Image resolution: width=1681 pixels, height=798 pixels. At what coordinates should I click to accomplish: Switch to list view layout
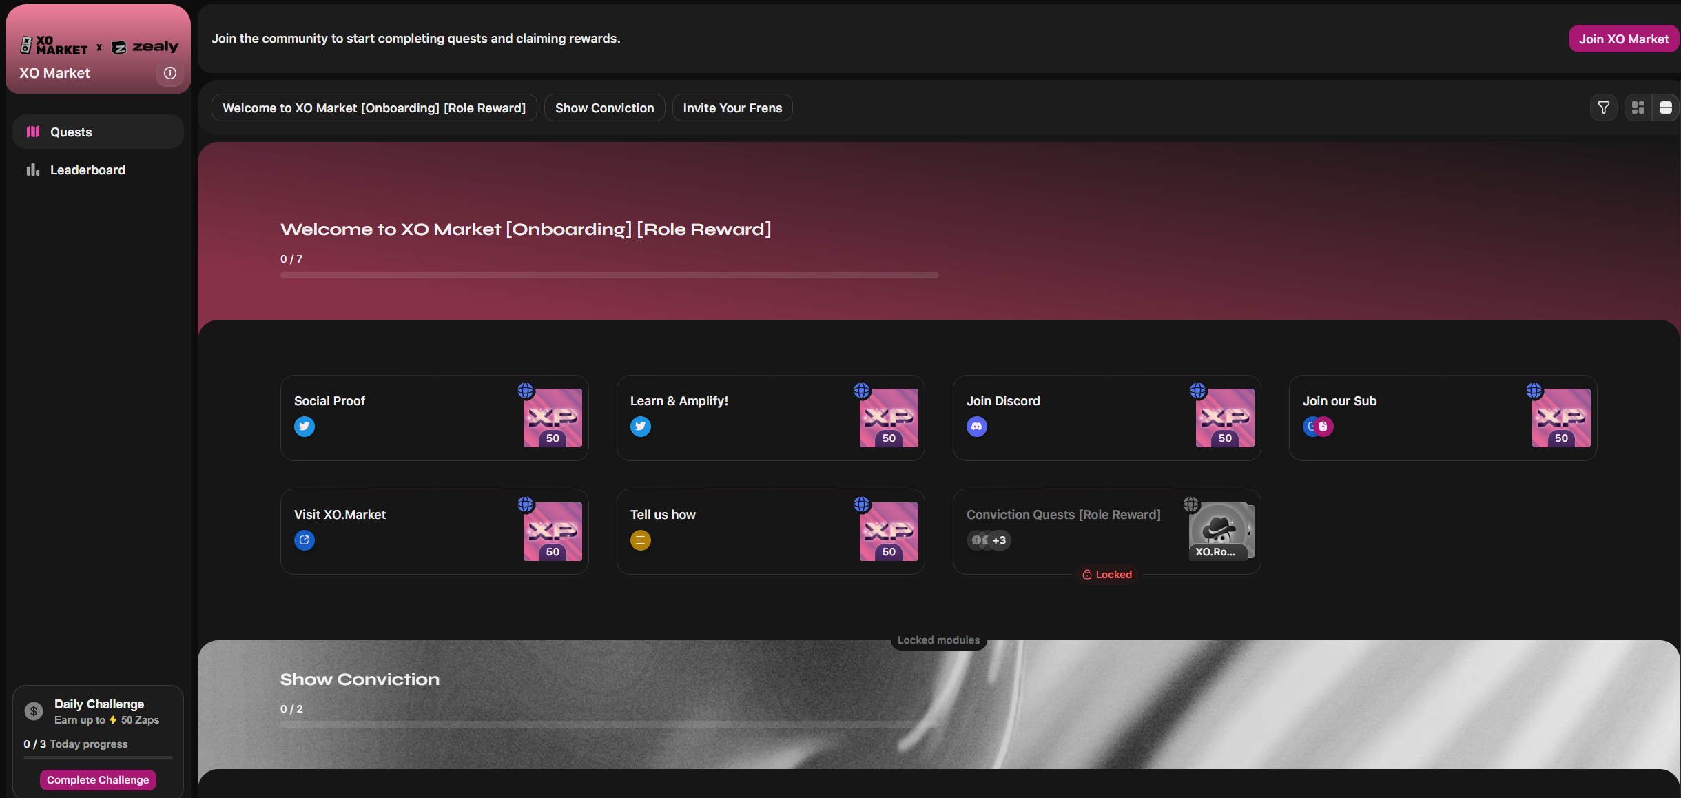tap(1665, 108)
